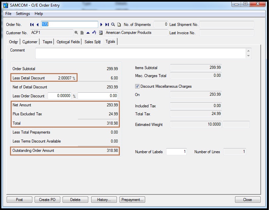Switch to the Taxes tab
269x210 pixels.
coord(47,42)
